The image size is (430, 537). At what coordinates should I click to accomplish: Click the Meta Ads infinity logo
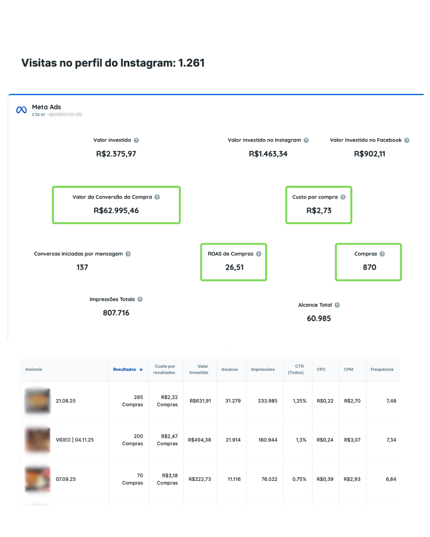click(x=21, y=110)
